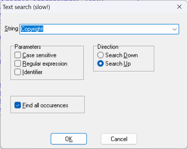
Task: Expand the String history dropdown arrow
Action: click(174, 29)
